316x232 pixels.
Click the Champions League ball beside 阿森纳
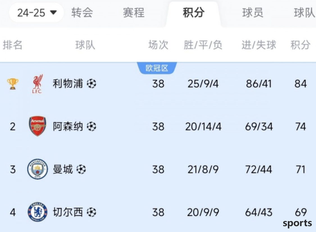(x=92, y=127)
